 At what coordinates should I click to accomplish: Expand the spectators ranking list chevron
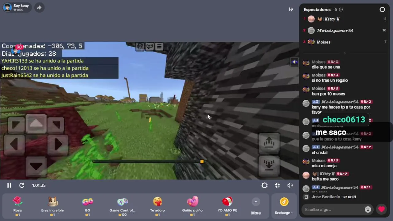click(x=344, y=53)
